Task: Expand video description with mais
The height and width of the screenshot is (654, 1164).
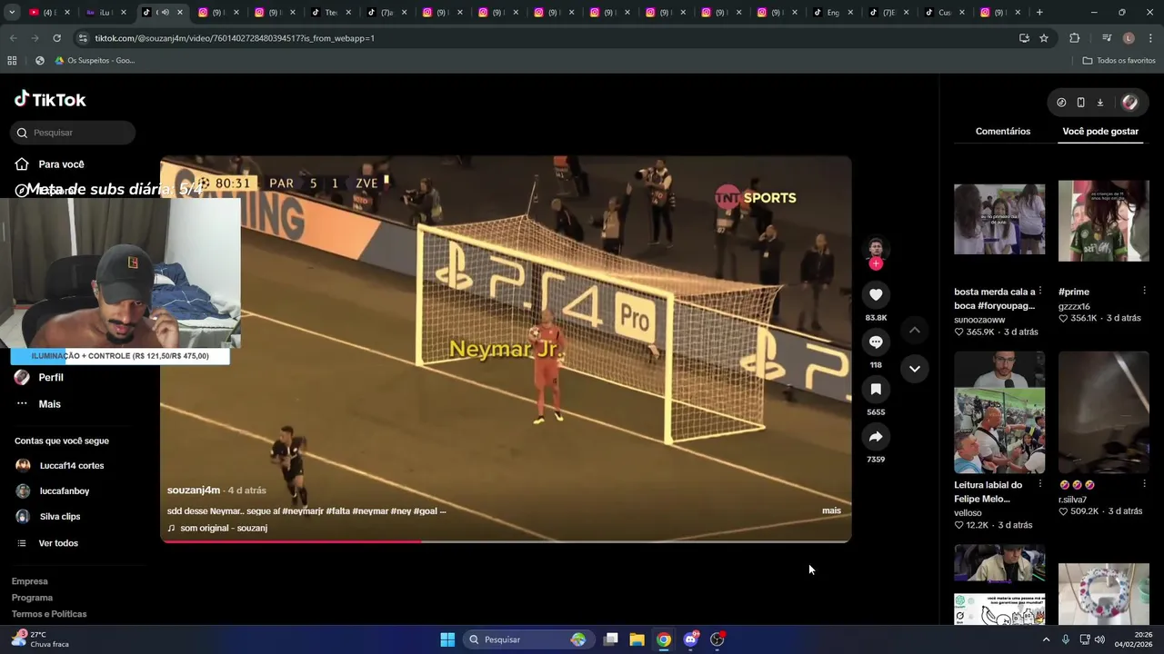Action: (x=831, y=510)
